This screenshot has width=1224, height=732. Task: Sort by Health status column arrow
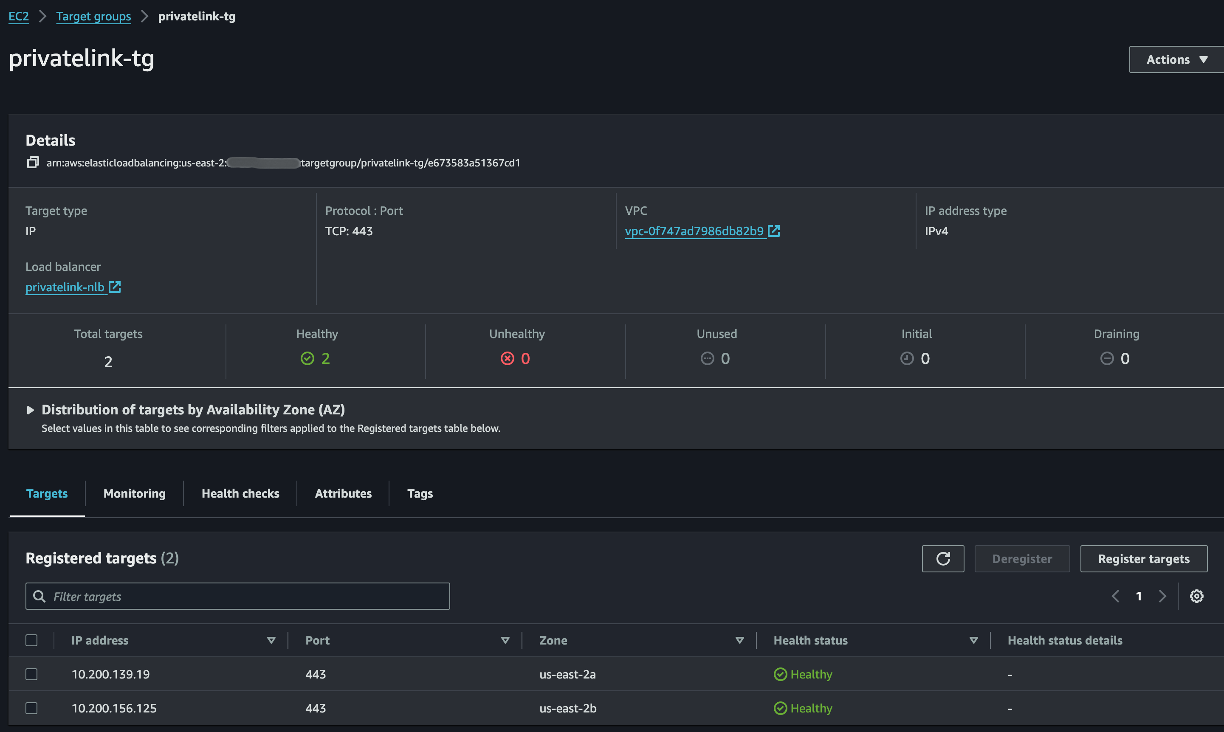coord(973,640)
